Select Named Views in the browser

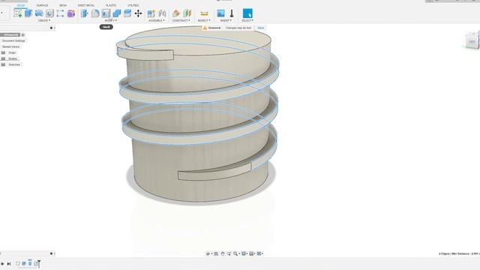pos(10,46)
